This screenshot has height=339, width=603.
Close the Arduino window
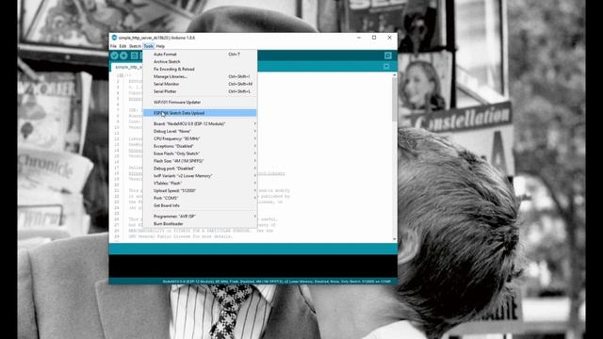coord(389,38)
